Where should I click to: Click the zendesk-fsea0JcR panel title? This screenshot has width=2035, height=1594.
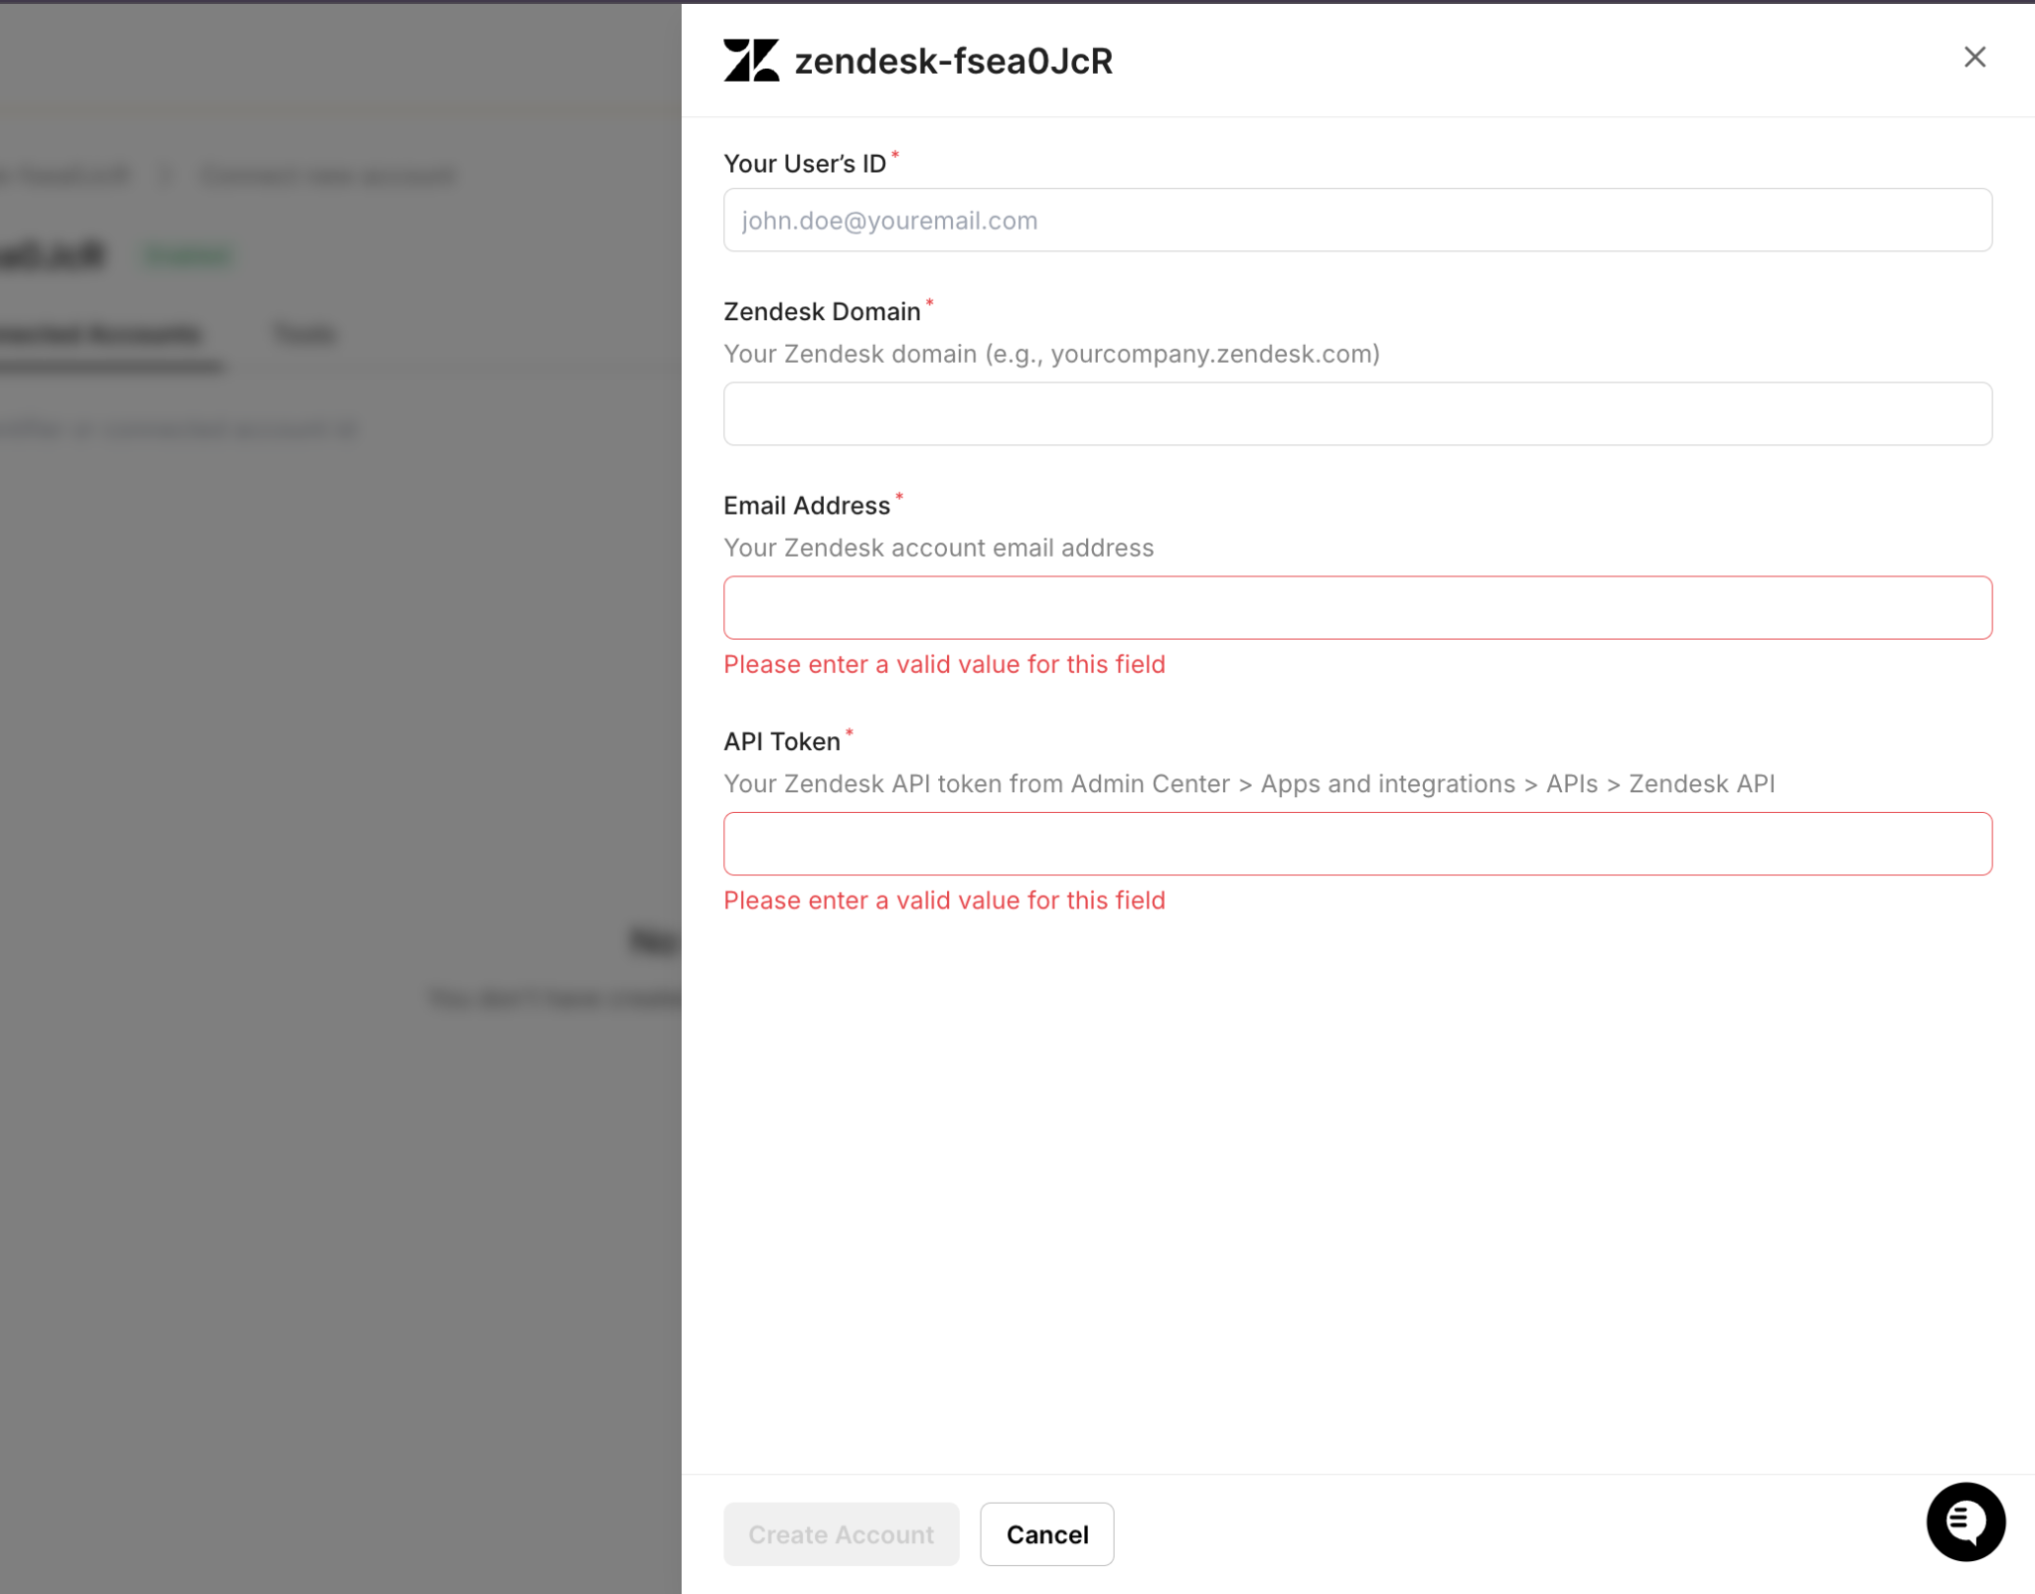click(x=953, y=62)
